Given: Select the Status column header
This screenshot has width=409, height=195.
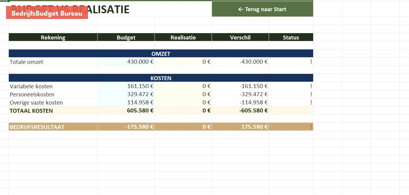Looking at the screenshot, I should click(291, 37).
